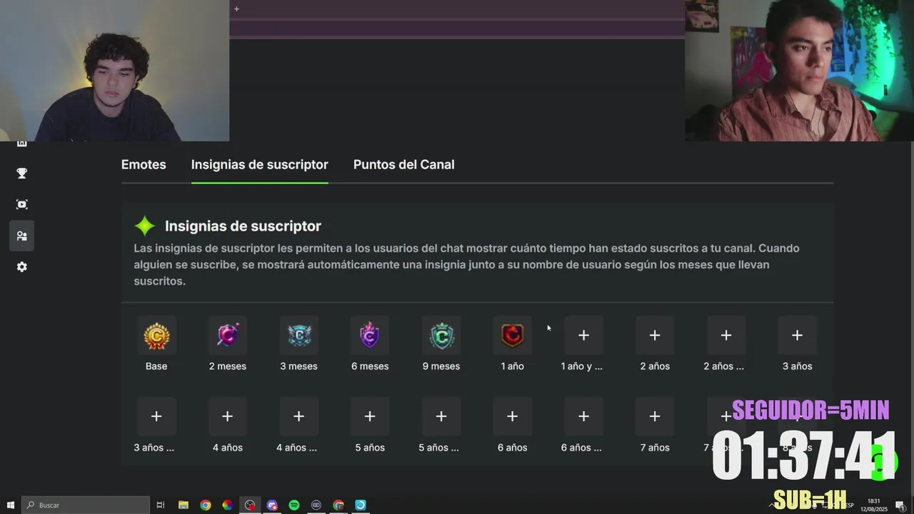
Task: Open the camera capture sidebar icon
Action: tap(22, 205)
